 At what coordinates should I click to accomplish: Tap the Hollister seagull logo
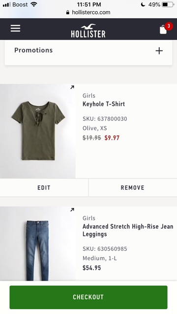tap(88, 30)
